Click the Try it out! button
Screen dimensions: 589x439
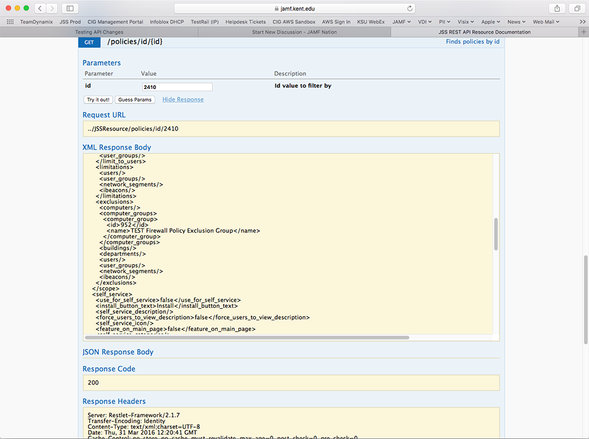pyautogui.click(x=98, y=100)
